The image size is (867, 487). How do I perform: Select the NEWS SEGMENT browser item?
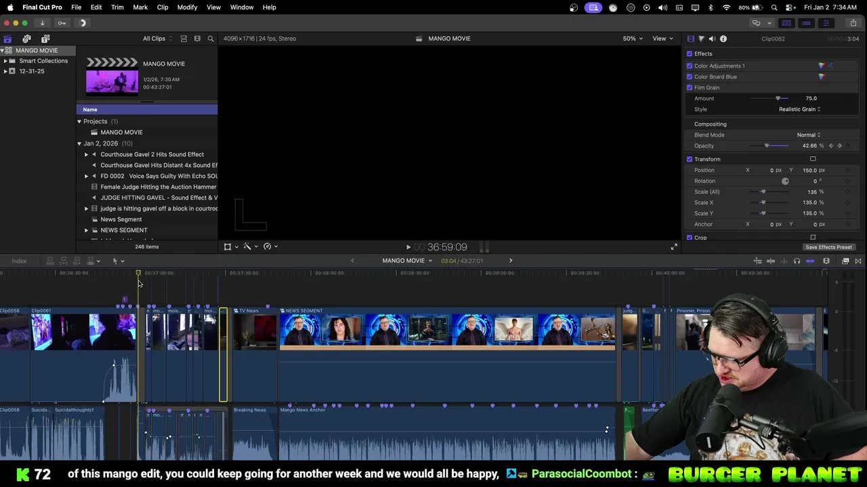[x=124, y=230]
